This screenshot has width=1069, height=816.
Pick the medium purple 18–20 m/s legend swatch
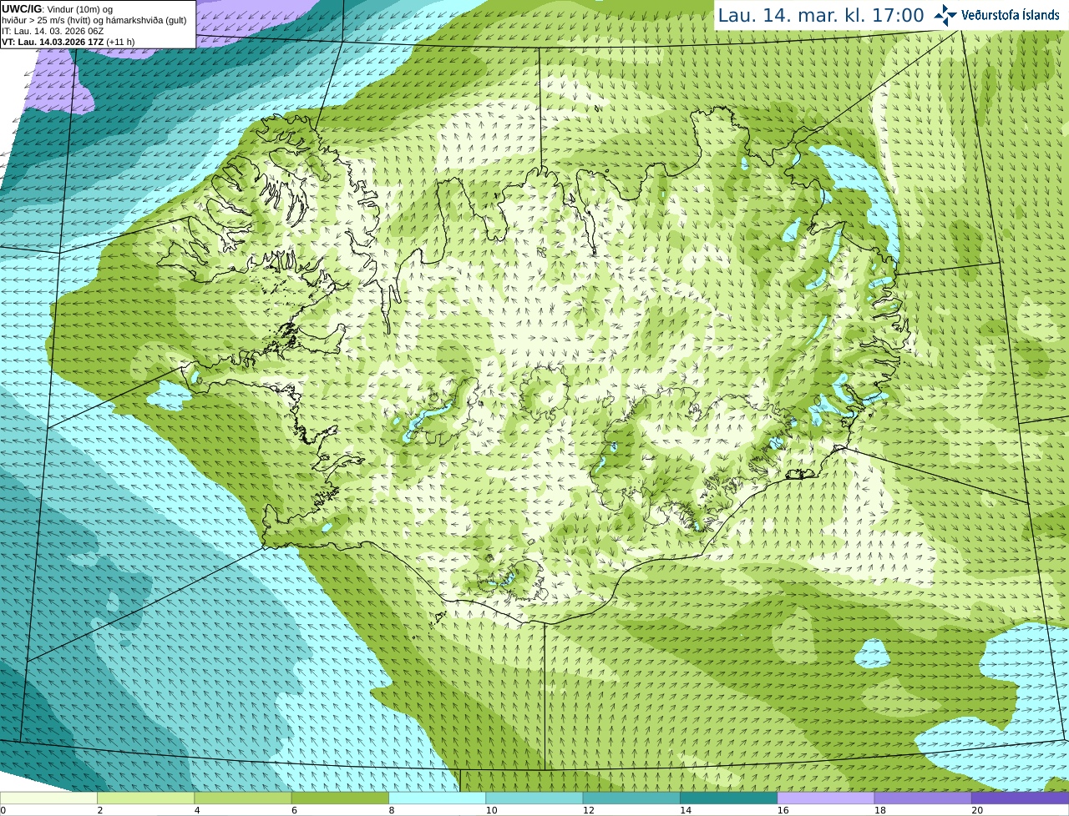click(x=923, y=798)
